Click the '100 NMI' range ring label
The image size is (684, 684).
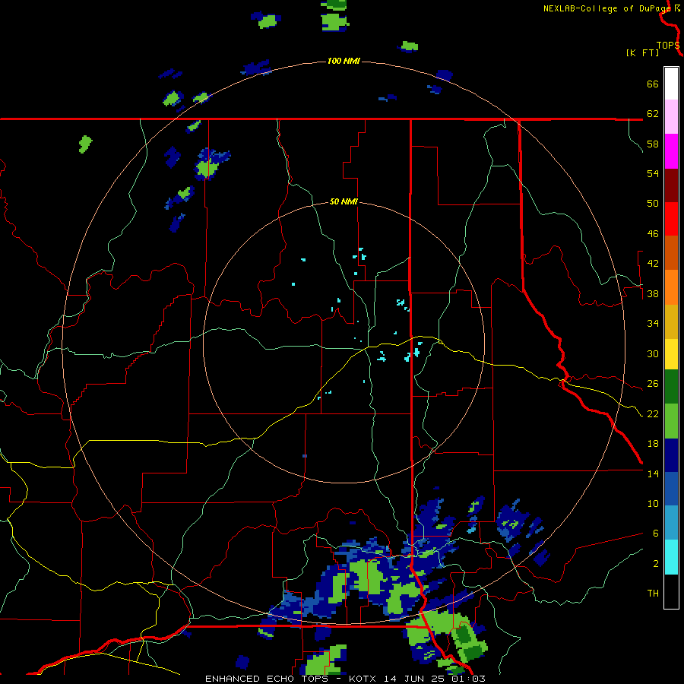click(344, 61)
